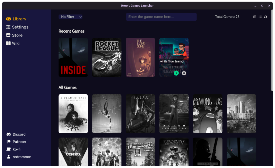Click the game name search field
The width and height of the screenshot is (275, 168).
[x=161, y=17]
